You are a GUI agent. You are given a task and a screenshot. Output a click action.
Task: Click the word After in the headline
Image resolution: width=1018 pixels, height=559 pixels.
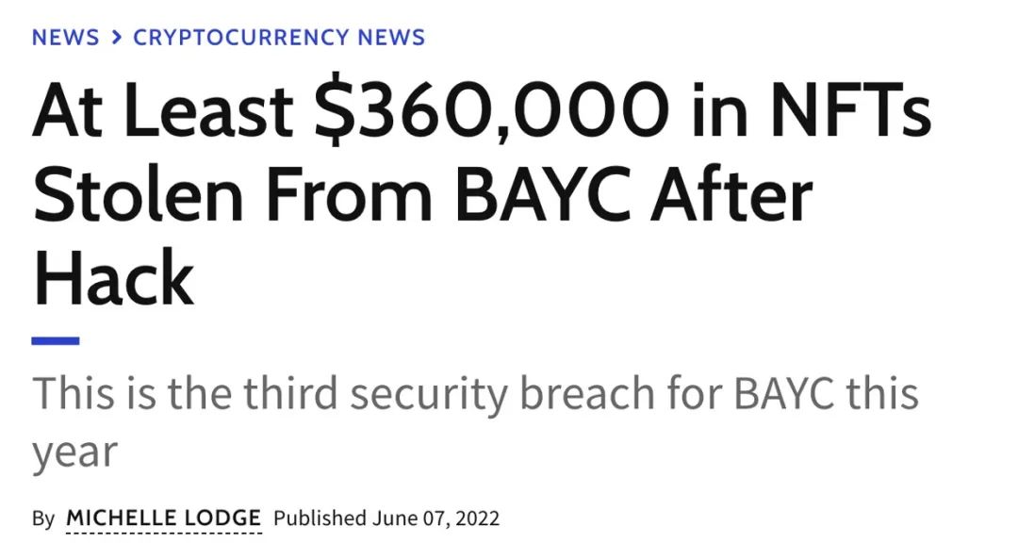(732, 193)
